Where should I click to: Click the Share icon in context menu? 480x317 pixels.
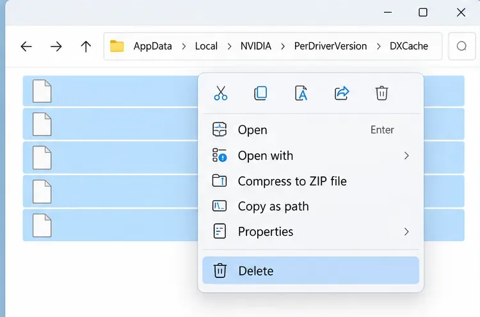pos(342,93)
